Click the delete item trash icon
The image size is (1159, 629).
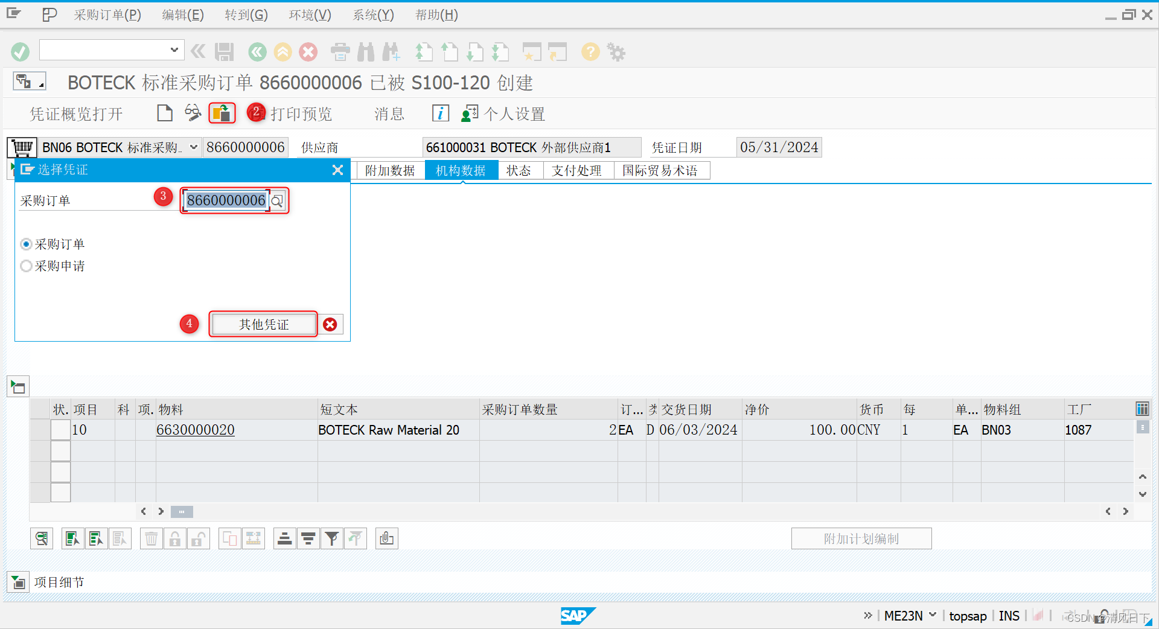[152, 538]
